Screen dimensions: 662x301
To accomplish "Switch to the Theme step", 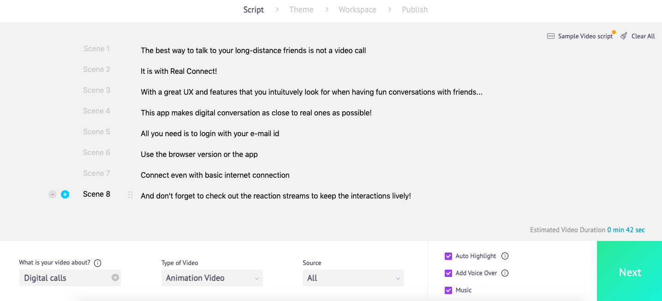I will pyautogui.click(x=301, y=9).
